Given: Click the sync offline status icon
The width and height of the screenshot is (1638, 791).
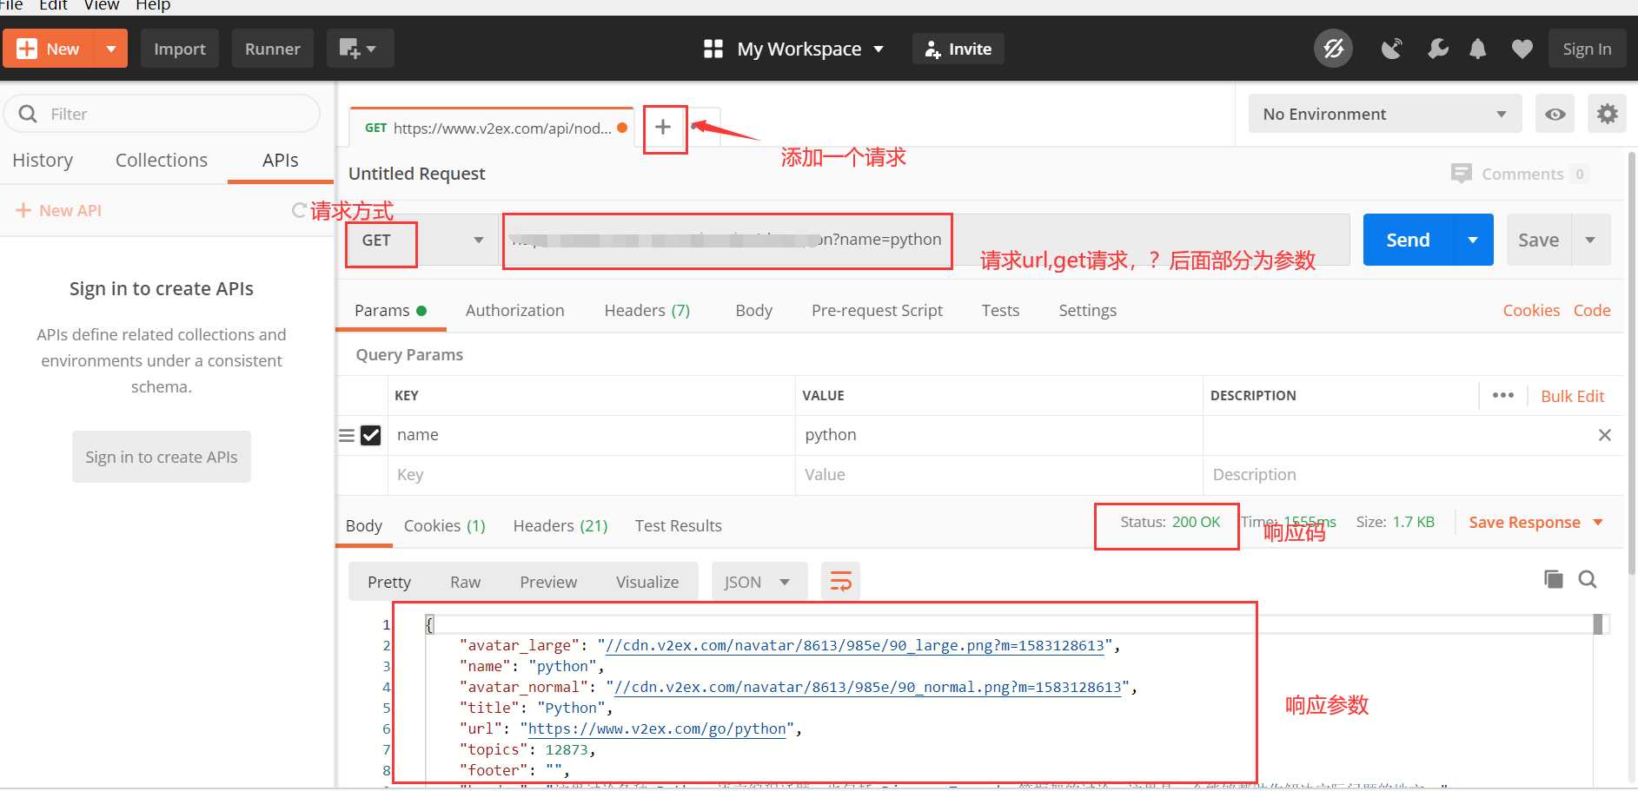Looking at the screenshot, I should (x=1333, y=49).
